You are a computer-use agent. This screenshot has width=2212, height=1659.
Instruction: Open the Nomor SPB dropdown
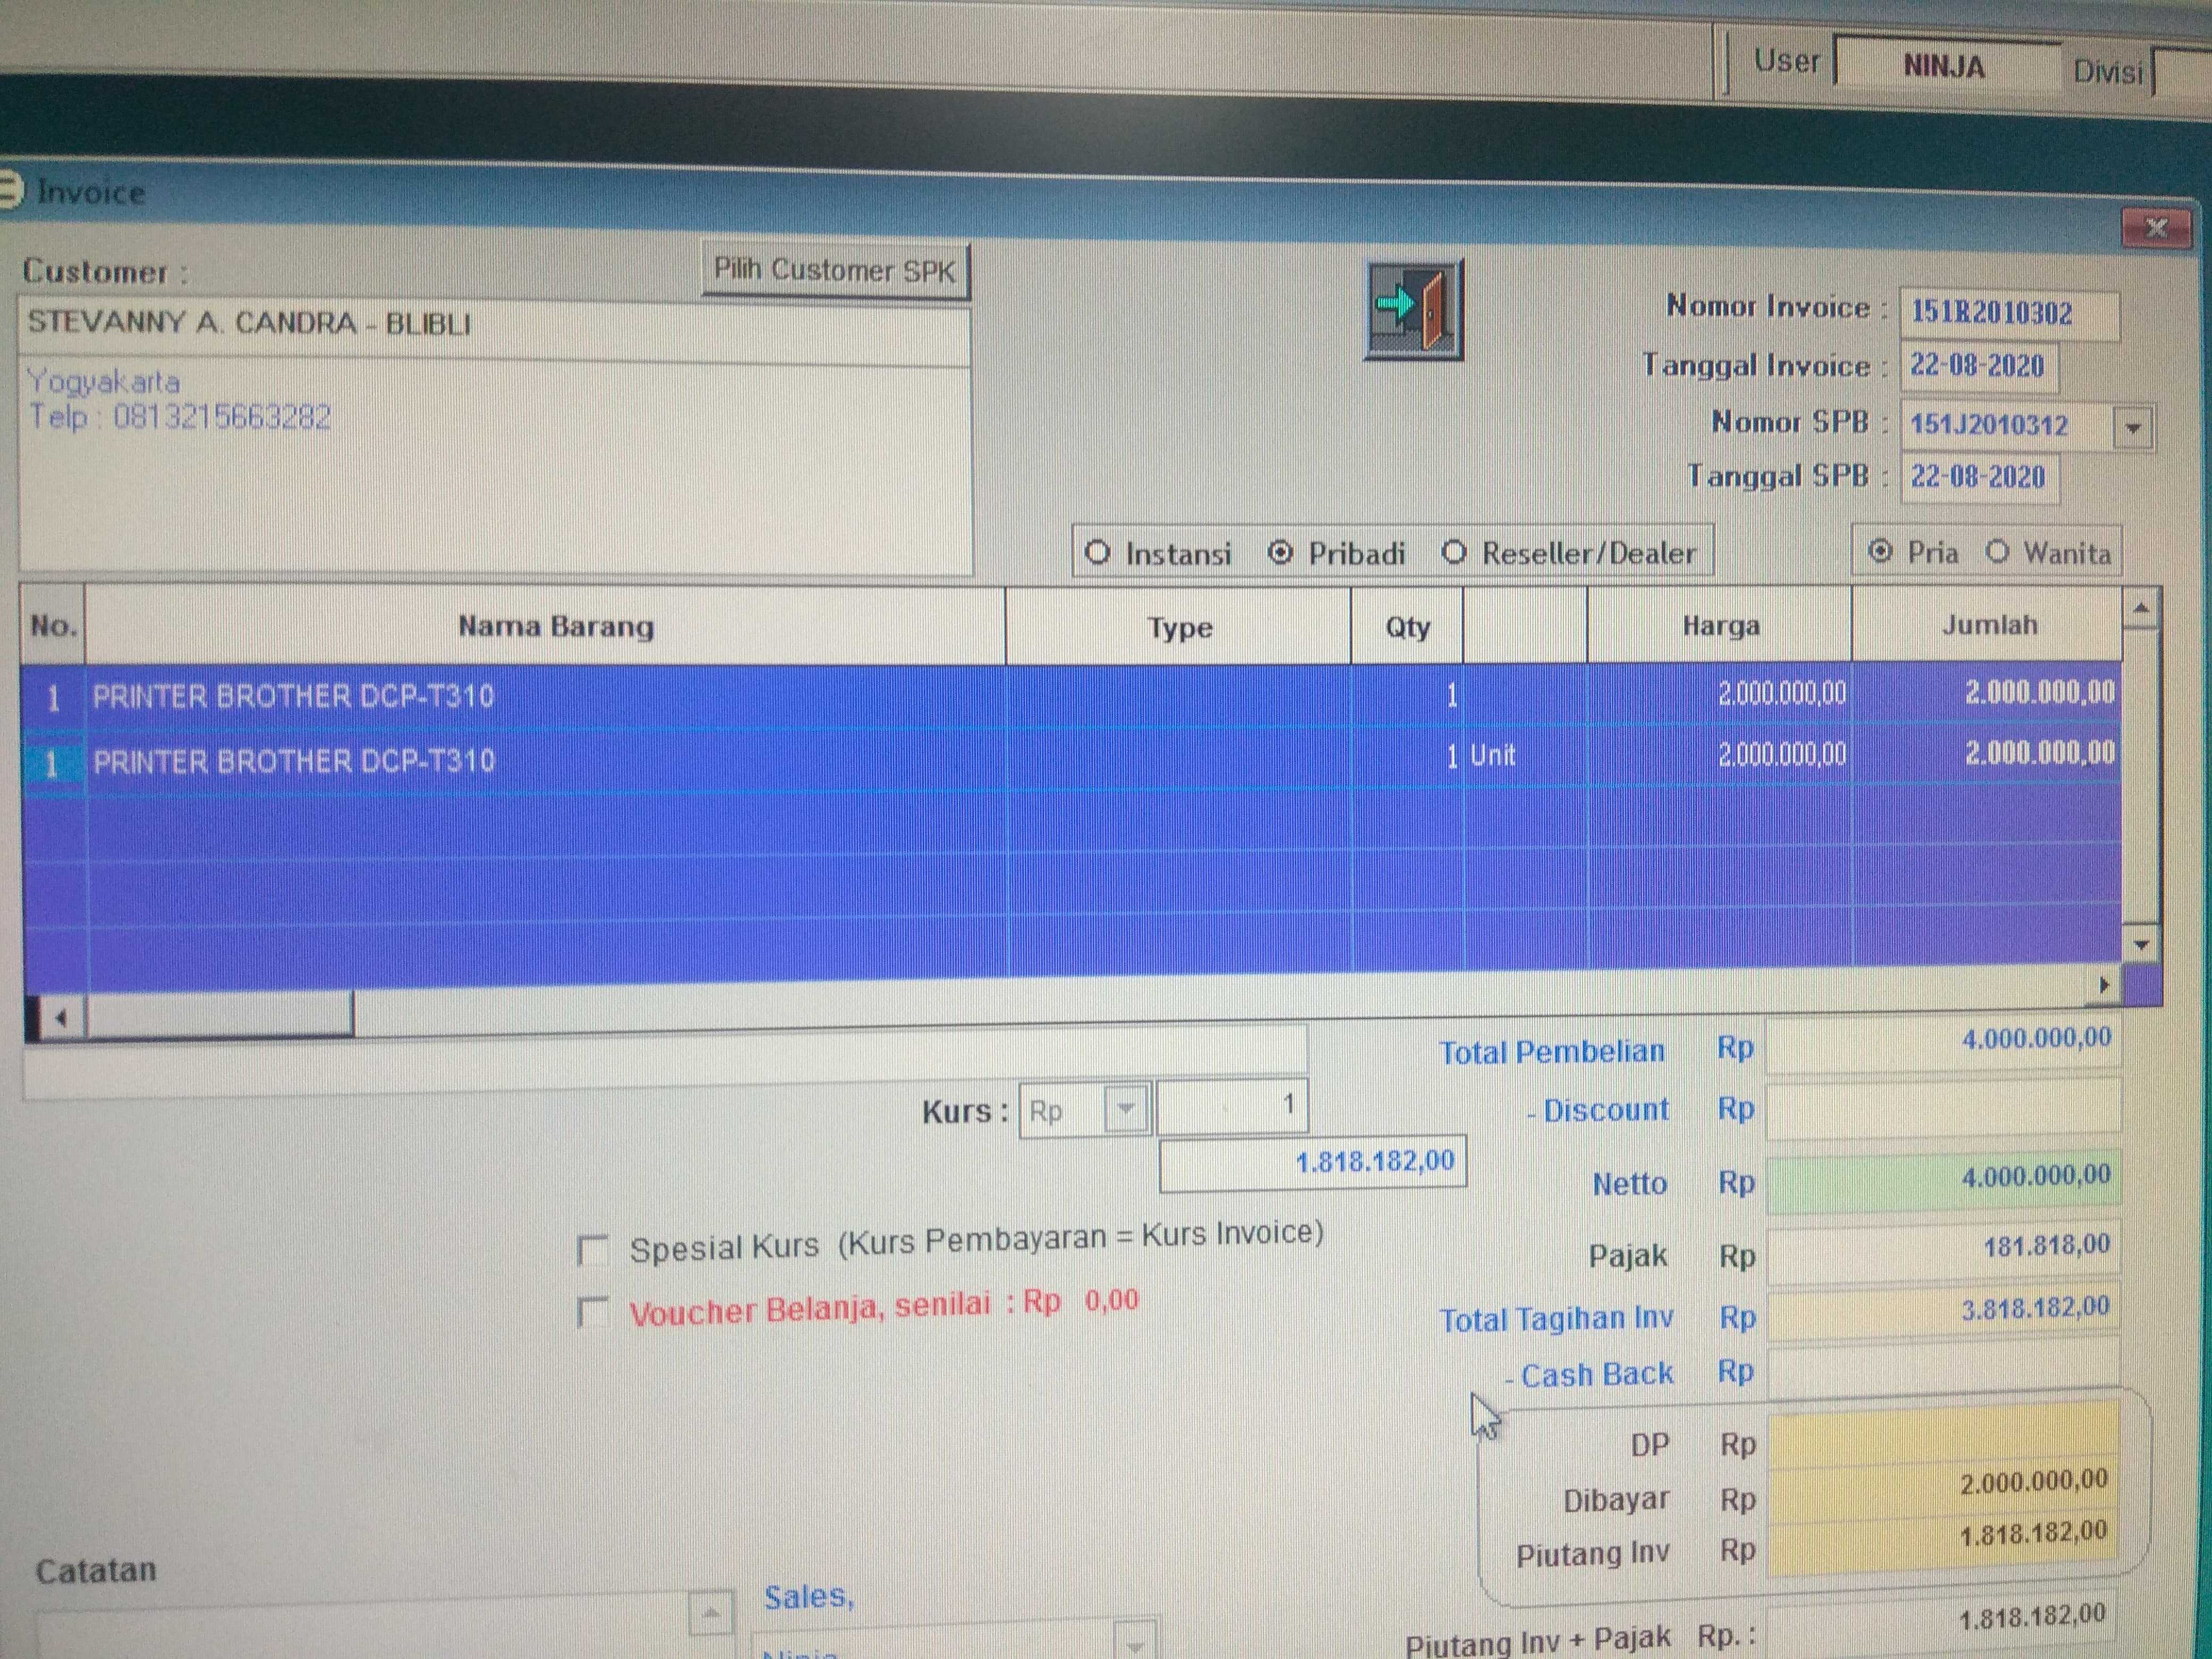[2132, 428]
